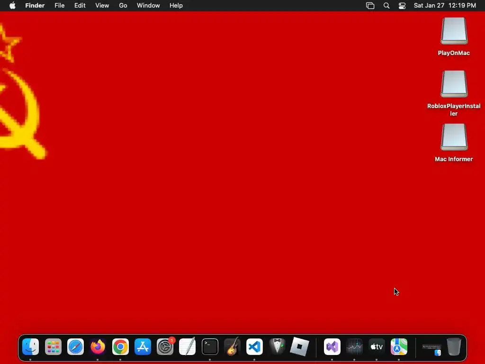Image resolution: width=485 pixels, height=364 pixels.
Task: Open System Preferences with notification badge
Action: pyautogui.click(x=165, y=346)
